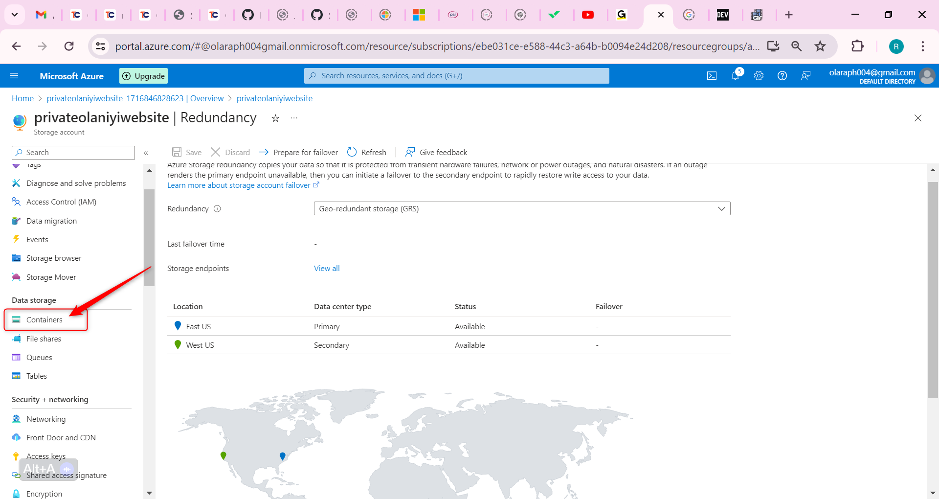
Task: Open Containers in Data storage
Action: click(45, 320)
